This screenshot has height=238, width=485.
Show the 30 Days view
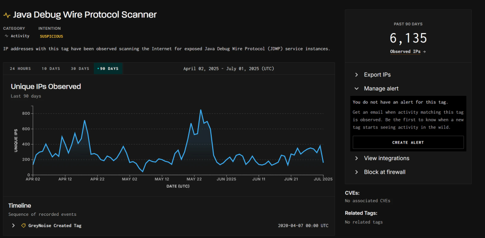pos(80,68)
